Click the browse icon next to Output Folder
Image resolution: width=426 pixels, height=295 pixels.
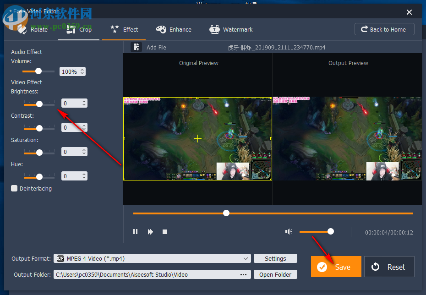[243, 274]
